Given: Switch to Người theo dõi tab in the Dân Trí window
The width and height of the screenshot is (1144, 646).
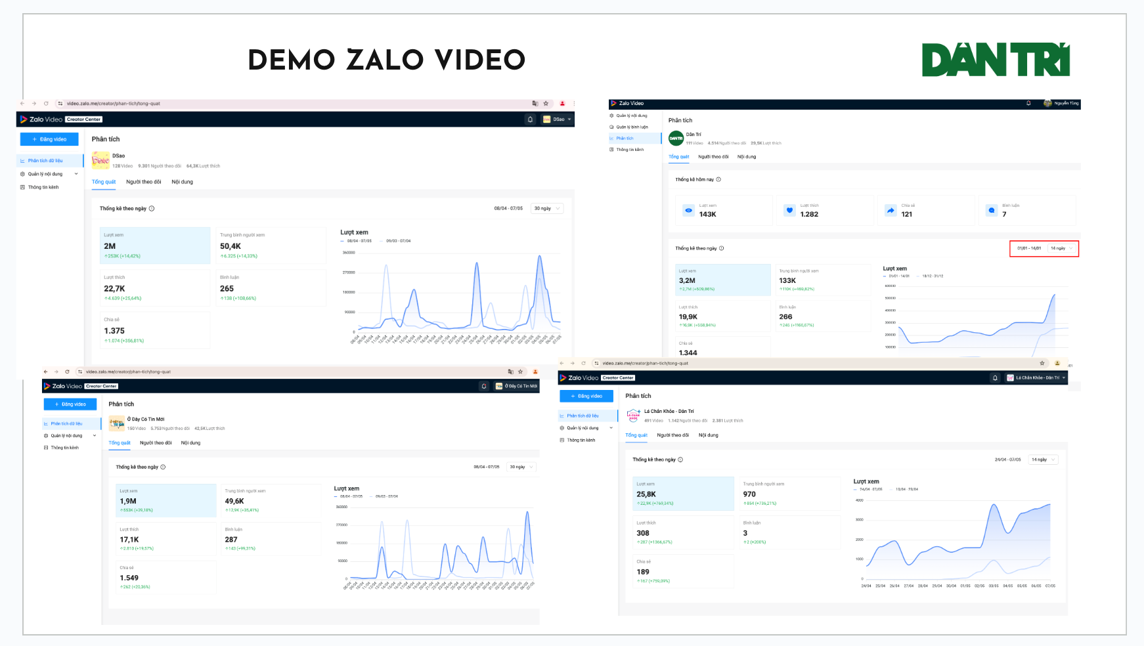Looking at the screenshot, I should (713, 157).
